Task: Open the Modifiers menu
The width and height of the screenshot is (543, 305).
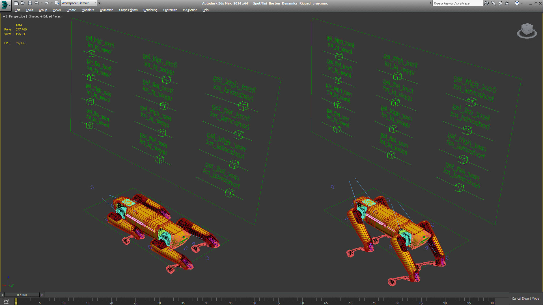Action: tap(88, 10)
